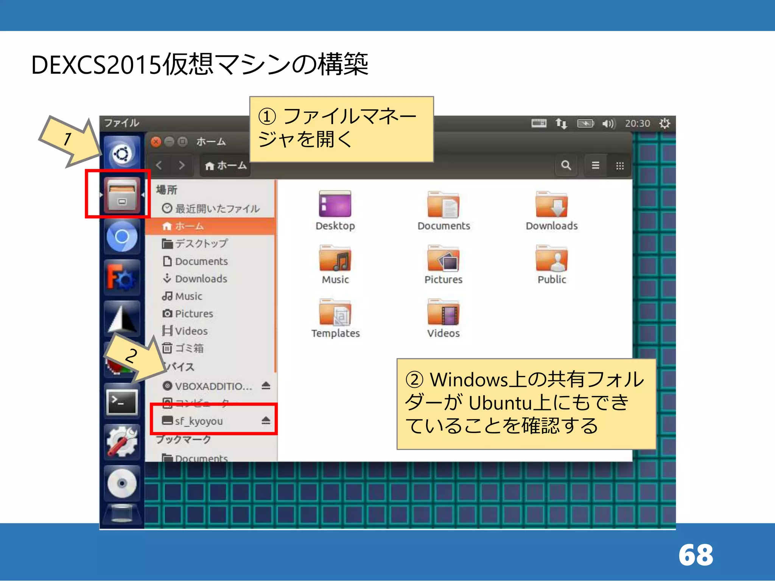Open the Files manager launcher icon

[122, 194]
